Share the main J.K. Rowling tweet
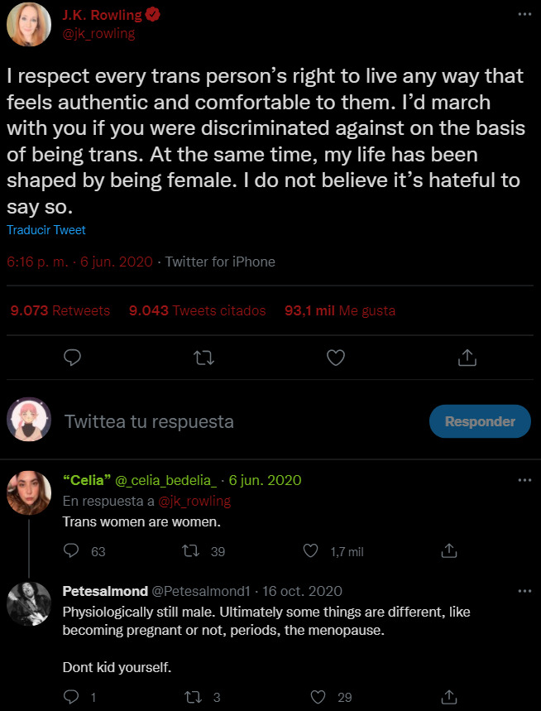The width and height of the screenshot is (541, 711). click(x=467, y=358)
